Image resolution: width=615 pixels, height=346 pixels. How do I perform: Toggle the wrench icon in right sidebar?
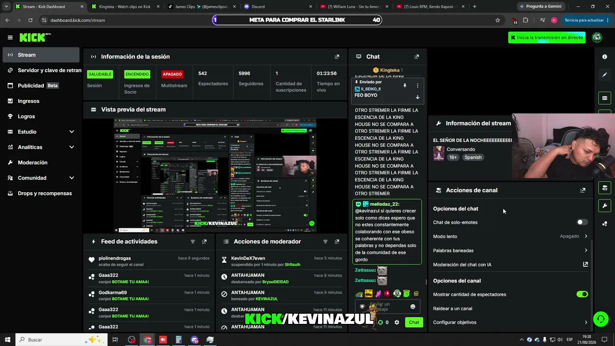pyautogui.click(x=604, y=206)
